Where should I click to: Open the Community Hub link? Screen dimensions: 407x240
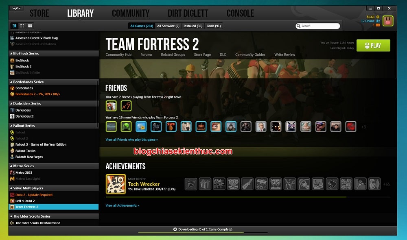coord(118,55)
